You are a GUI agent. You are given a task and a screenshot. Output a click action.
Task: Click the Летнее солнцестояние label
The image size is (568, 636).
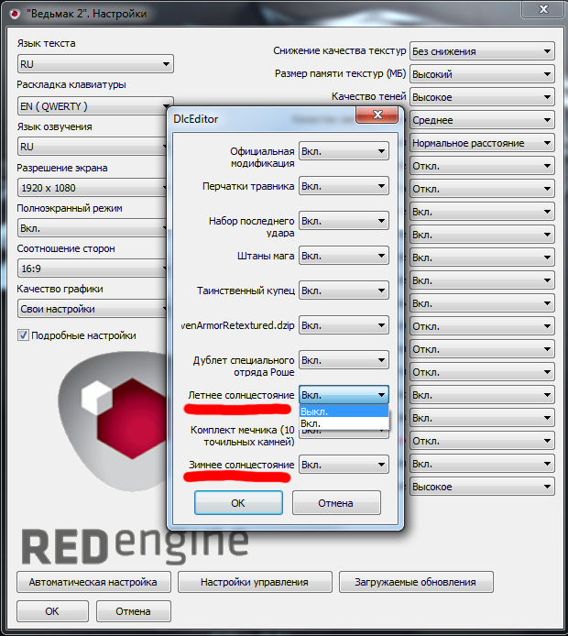tap(241, 395)
